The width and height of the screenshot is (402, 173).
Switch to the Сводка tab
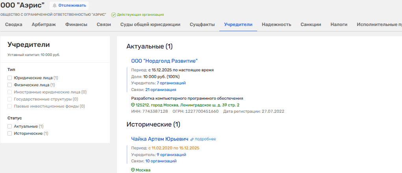(x=13, y=24)
